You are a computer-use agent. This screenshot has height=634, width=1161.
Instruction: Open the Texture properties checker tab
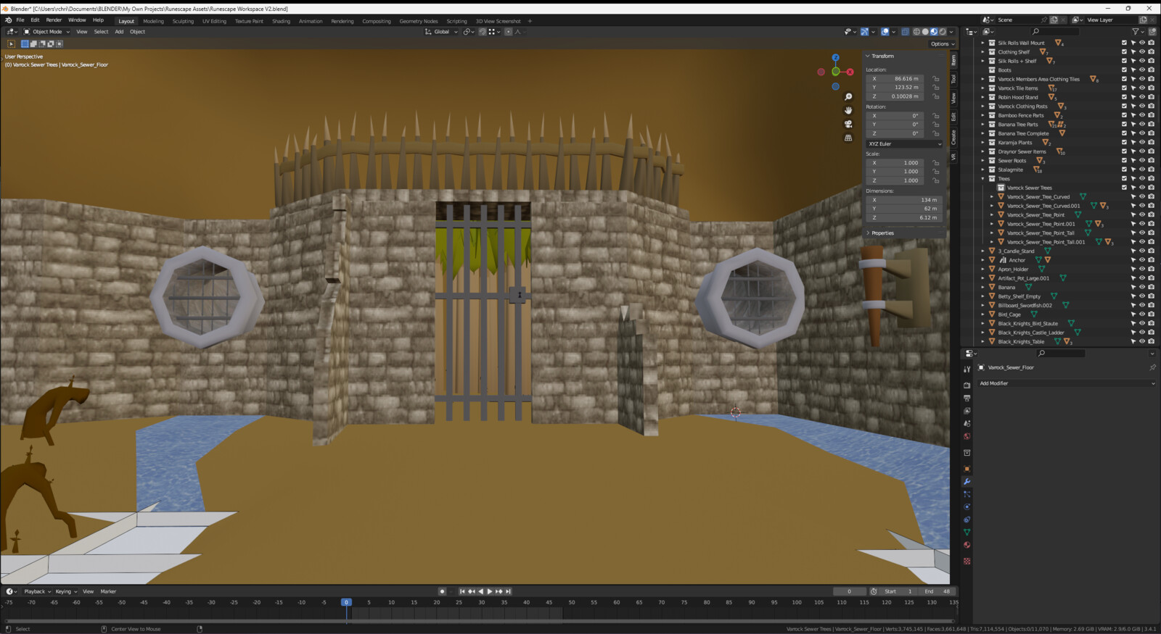tap(967, 561)
